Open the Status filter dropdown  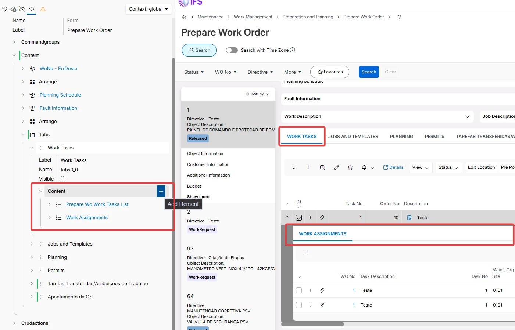point(194,72)
